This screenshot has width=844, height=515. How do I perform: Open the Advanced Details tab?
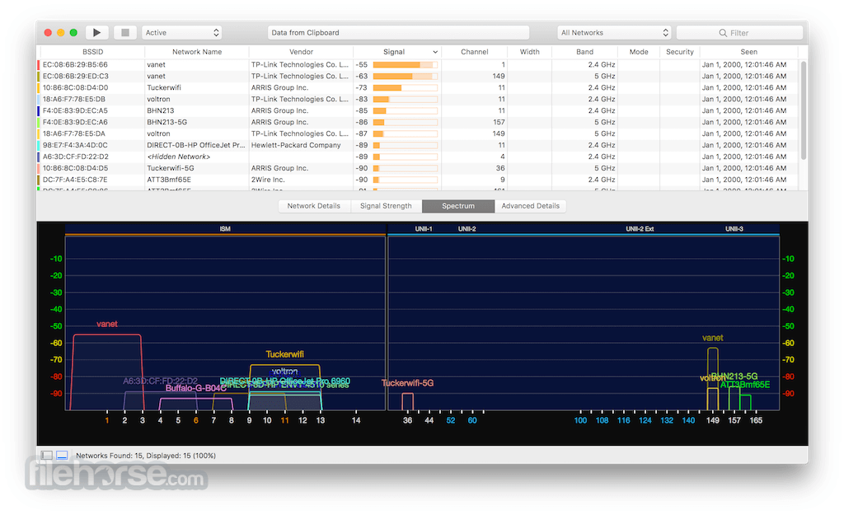click(530, 205)
